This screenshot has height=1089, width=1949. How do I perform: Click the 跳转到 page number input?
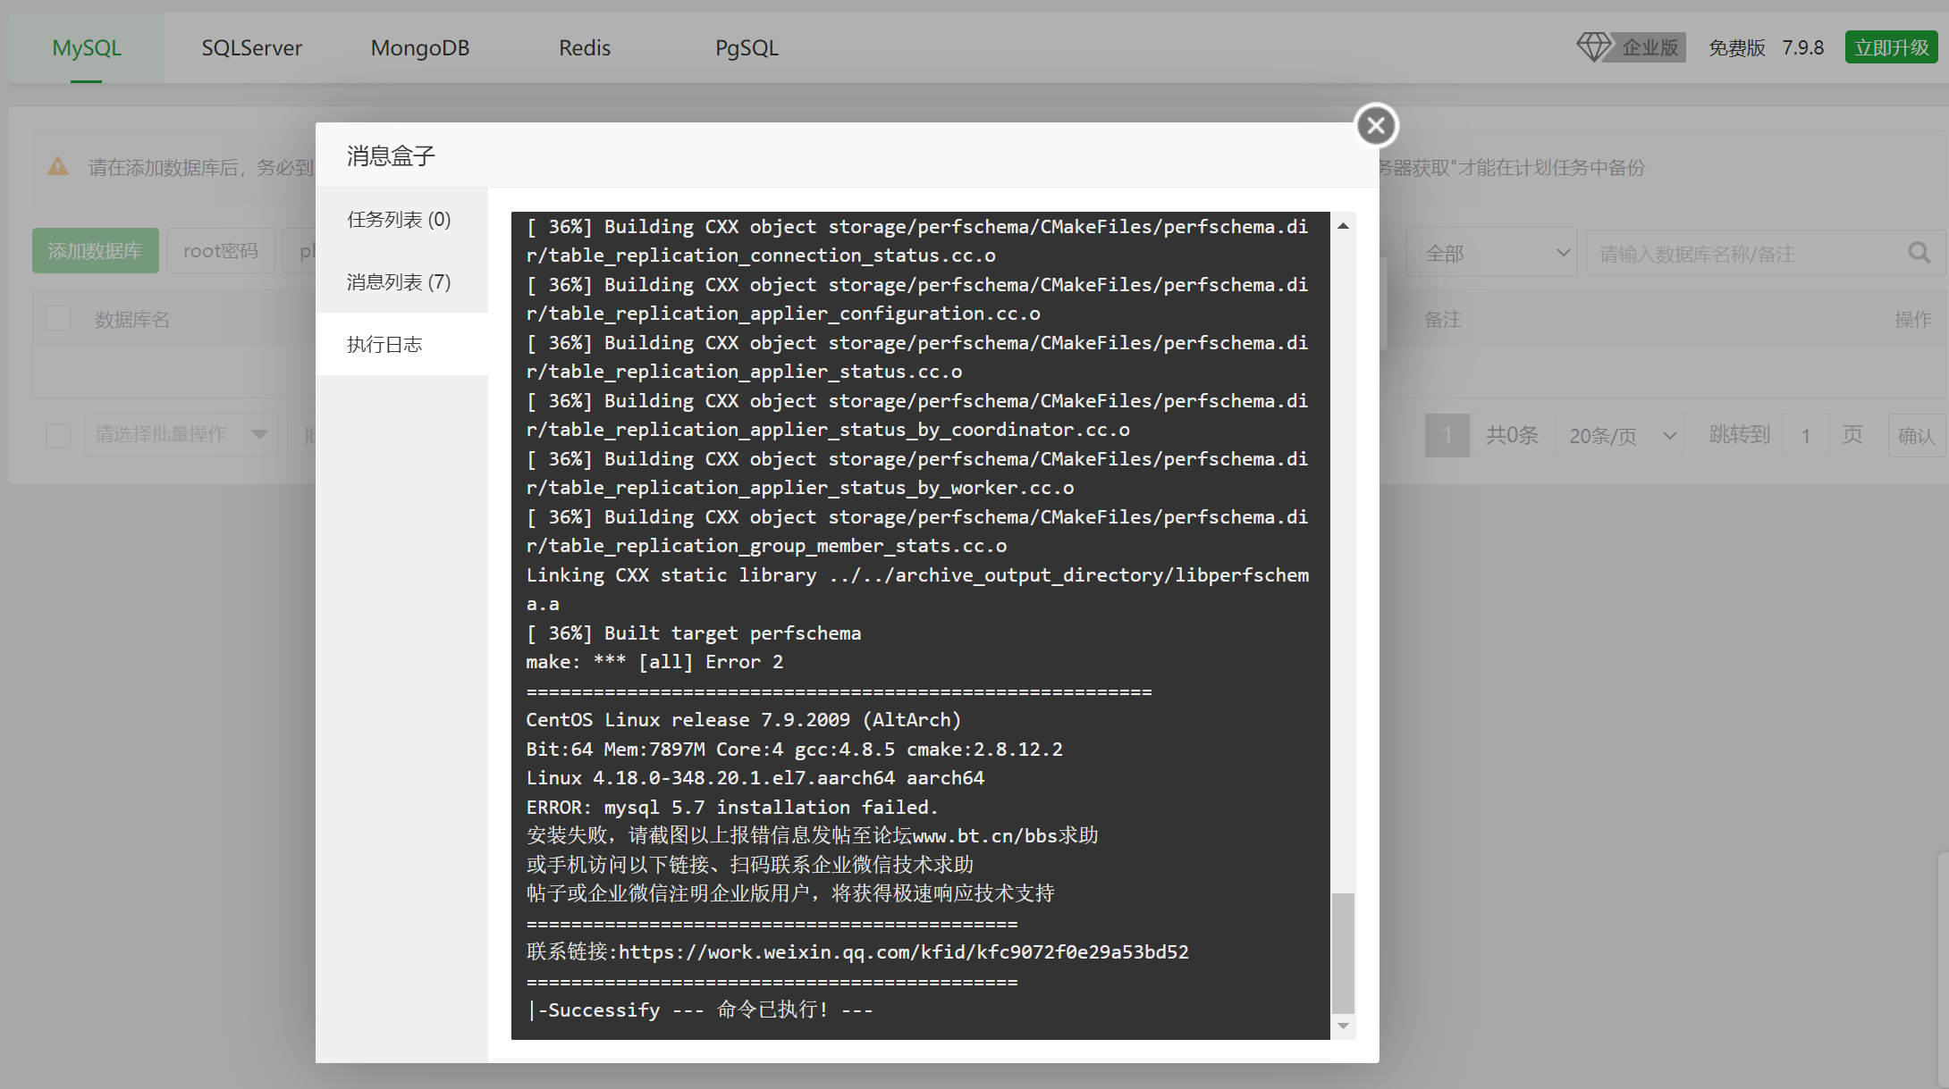[x=1806, y=435]
